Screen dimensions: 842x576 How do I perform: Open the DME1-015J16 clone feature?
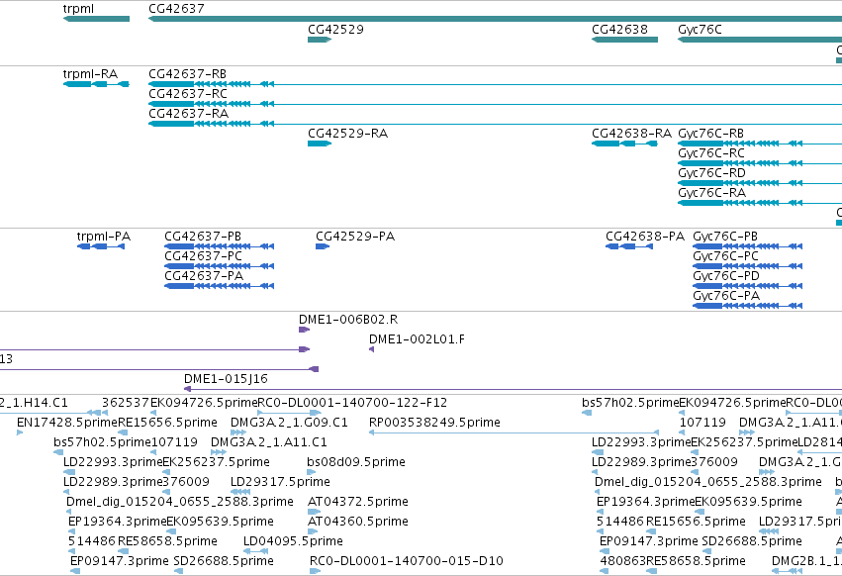[x=513, y=389]
